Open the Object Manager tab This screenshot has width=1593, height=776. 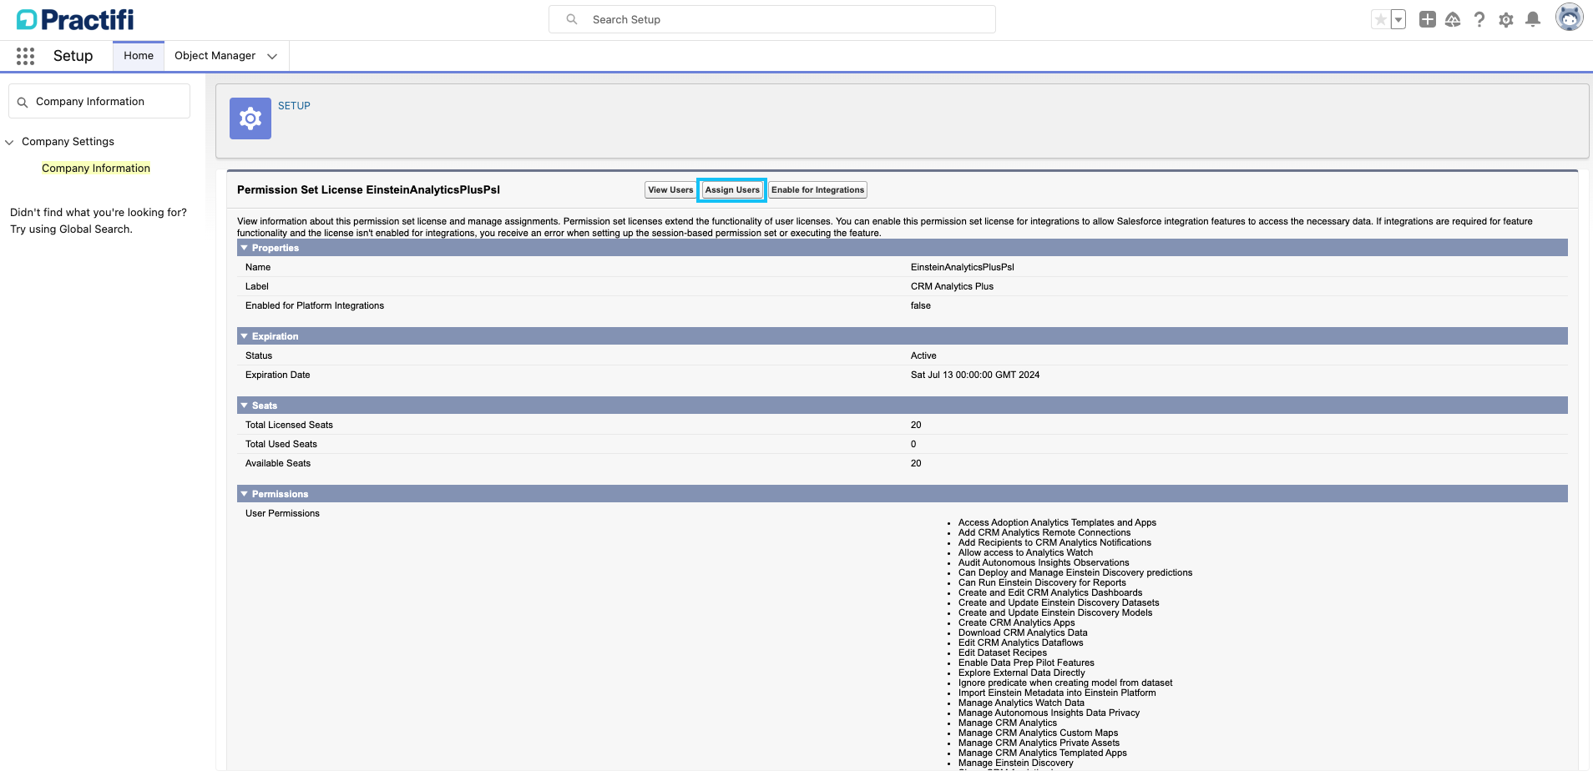(x=215, y=56)
